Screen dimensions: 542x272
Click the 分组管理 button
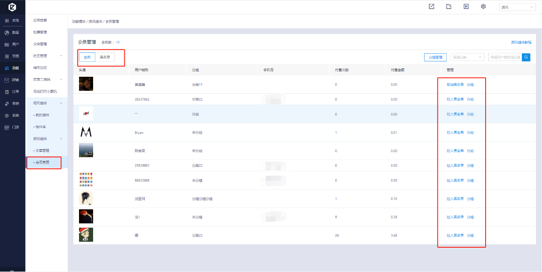click(435, 57)
